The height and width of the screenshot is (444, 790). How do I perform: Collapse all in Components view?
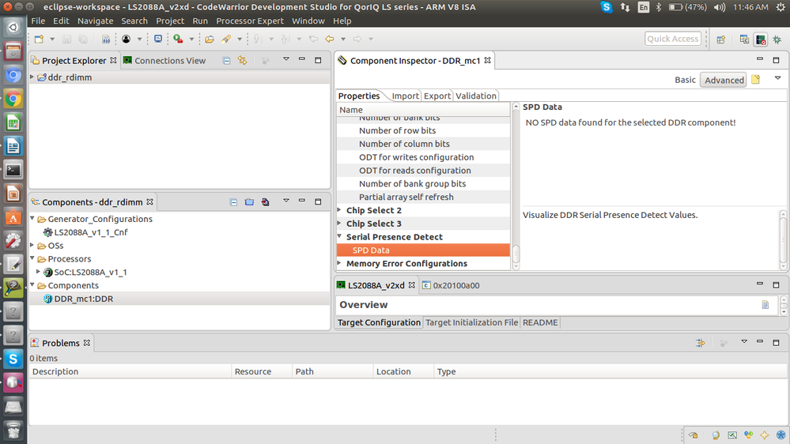pos(233,202)
